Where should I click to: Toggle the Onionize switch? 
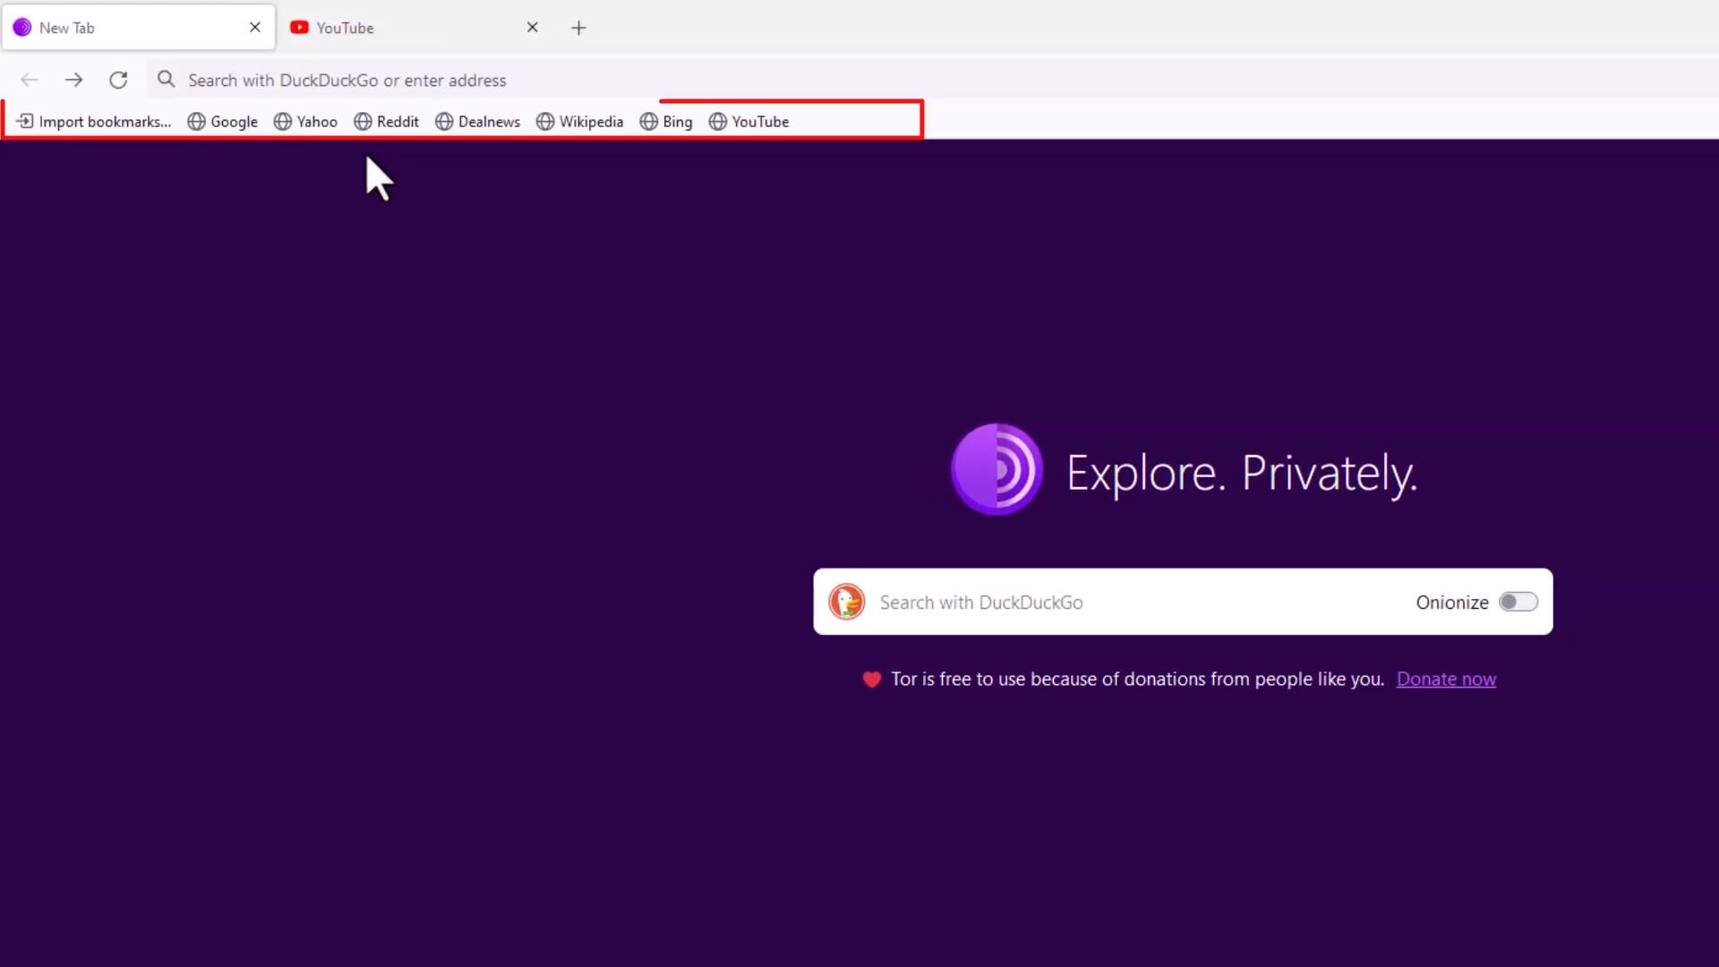click(x=1518, y=602)
